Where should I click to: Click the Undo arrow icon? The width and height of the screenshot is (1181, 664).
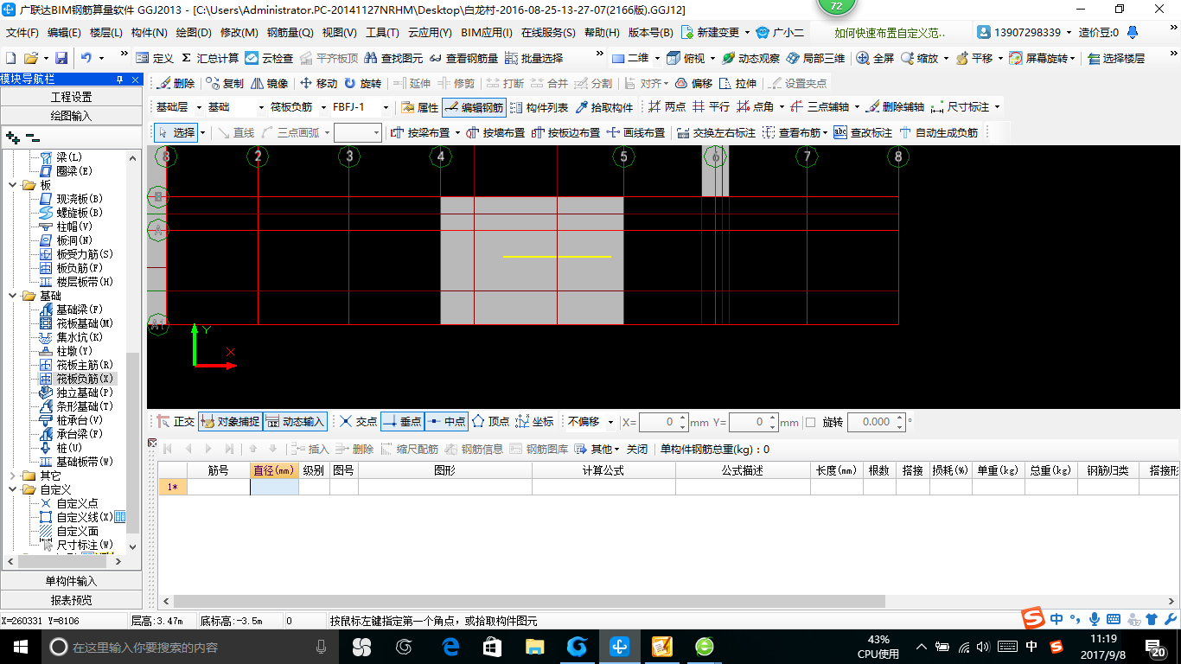tap(86, 58)
